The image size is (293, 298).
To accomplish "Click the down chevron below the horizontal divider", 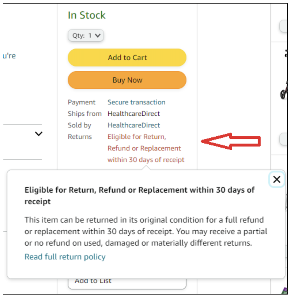I will click(x=38, y=134).
